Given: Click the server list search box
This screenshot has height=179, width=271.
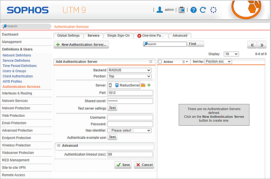Looking at the screenshot, I should click(165, 44).
